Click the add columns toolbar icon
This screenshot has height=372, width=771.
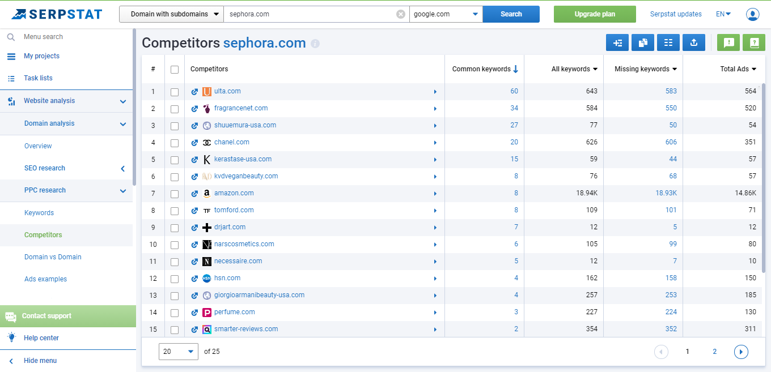[x=617, y=42]
